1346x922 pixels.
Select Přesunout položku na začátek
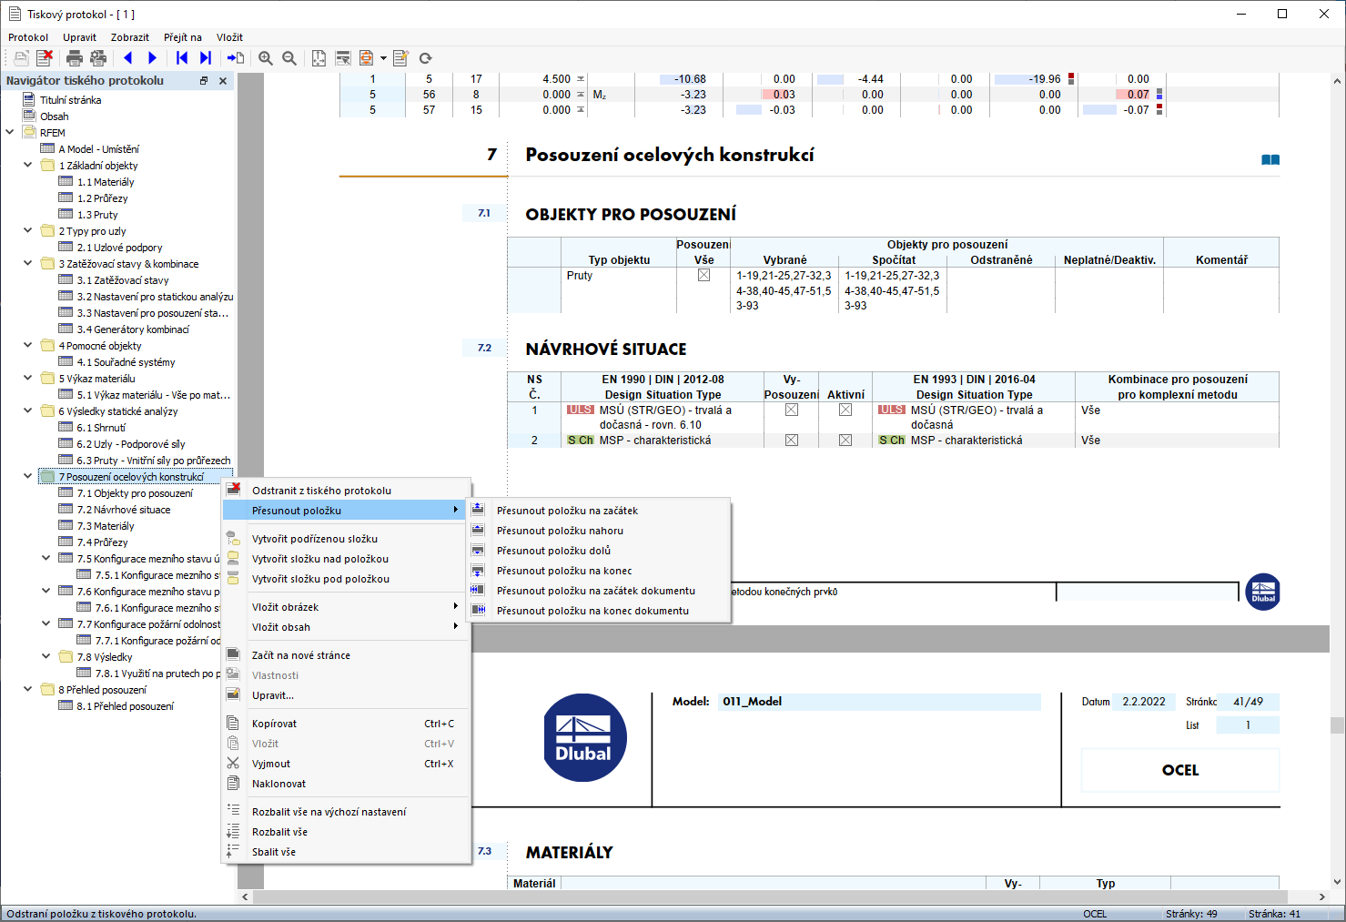pyautogui.click(x=598, y=511)
